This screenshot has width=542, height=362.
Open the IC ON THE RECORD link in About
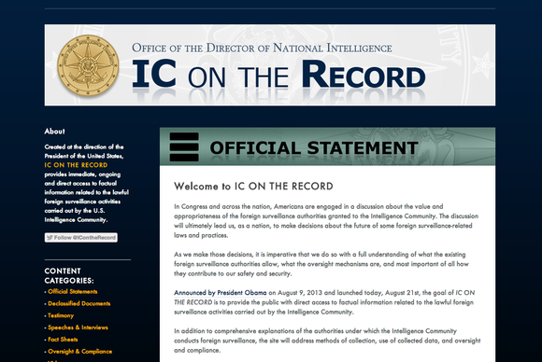point(76,165)
